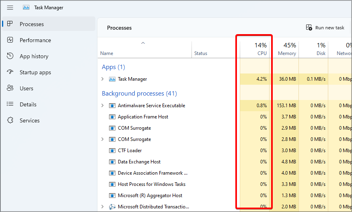Screen dimensions: 352x212
Task: Open the Details tab
Action: pyautogui.click(x=49, y=104)
